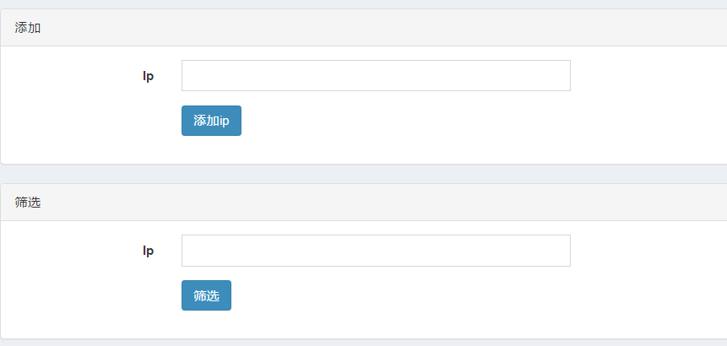This screenshot has width=727, height=346.
Task: Click empty area of 筛选 heading bar
Action: [371, 203]
